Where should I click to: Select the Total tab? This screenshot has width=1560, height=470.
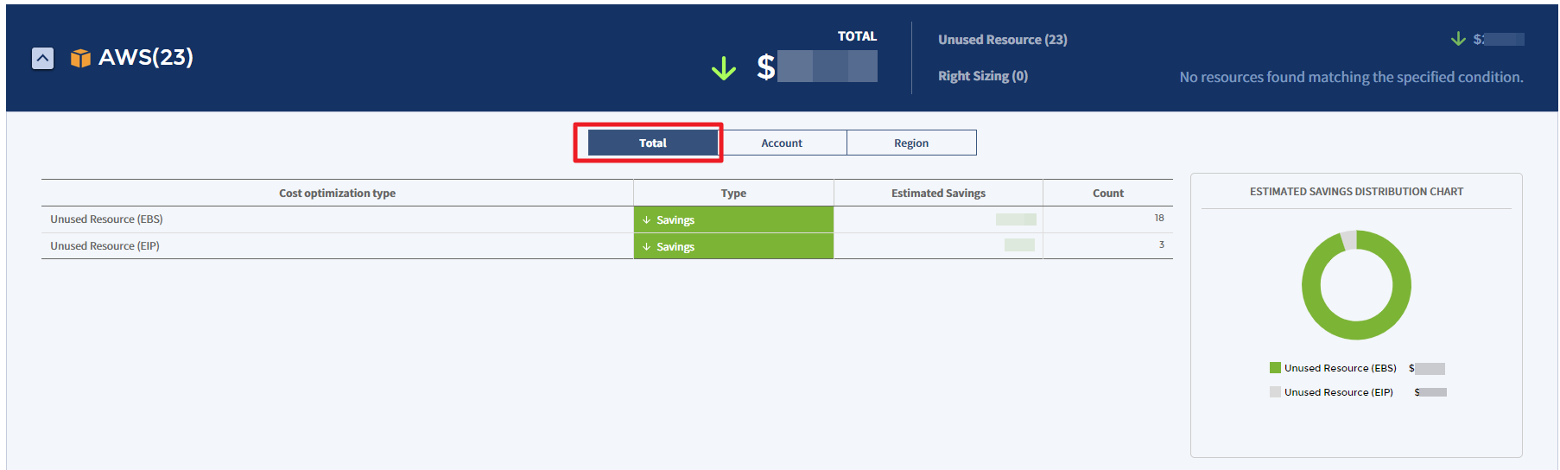pyautogui.click(x=652, y=143)
